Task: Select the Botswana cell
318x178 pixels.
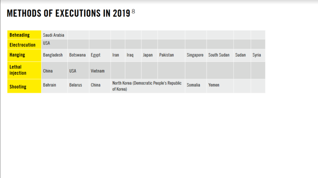Action: [77, 55]
